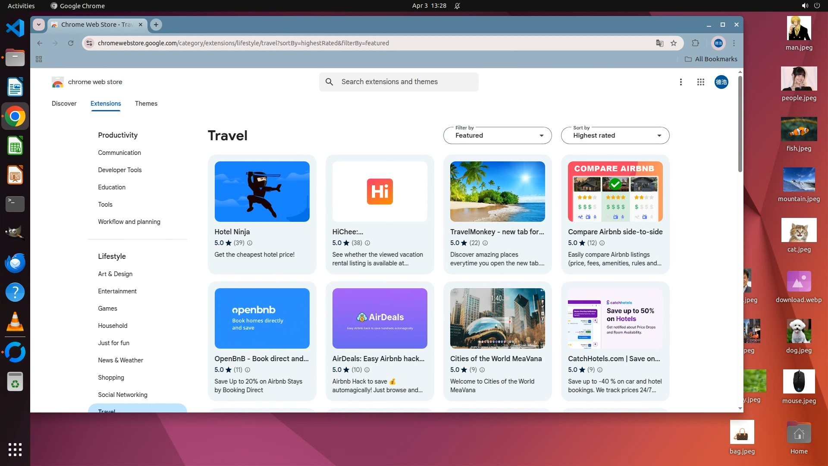Reload the page
Screen dimensions: 828x466
coord(71,43)
